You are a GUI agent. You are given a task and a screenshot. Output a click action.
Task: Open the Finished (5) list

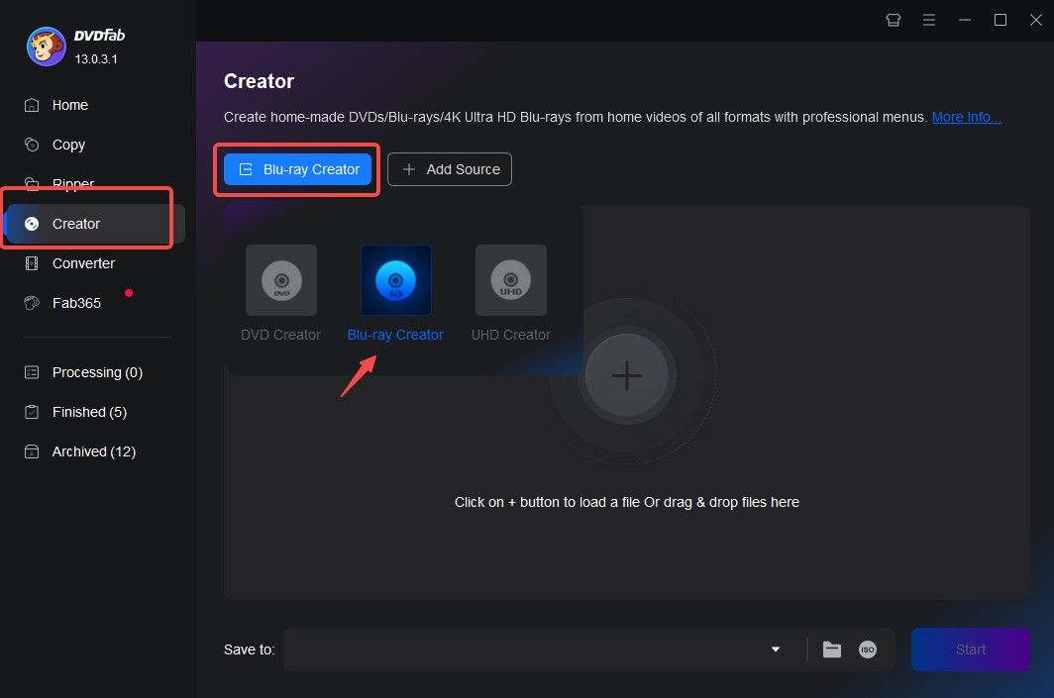click(x=89, y=412)
